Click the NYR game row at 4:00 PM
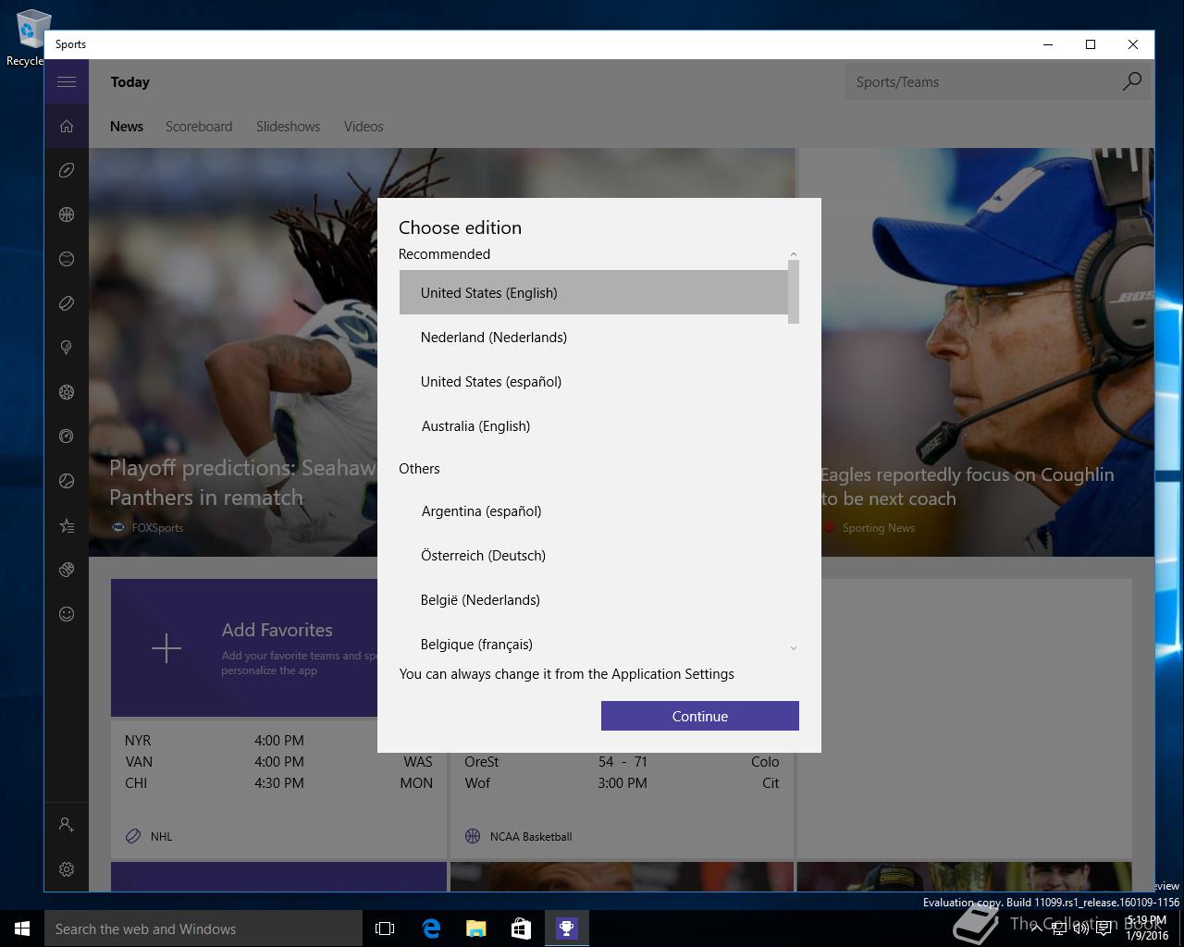Viewport: 1184px width, 947px height. [278, 740]
